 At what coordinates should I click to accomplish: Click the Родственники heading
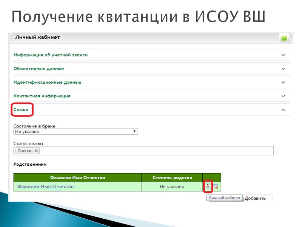click(x=30, y=164)
